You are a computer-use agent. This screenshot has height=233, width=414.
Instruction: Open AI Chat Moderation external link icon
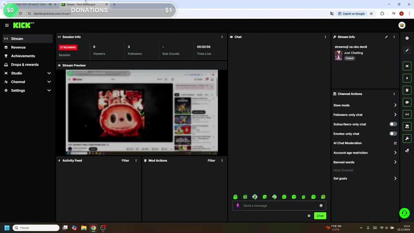click(395, 143)
